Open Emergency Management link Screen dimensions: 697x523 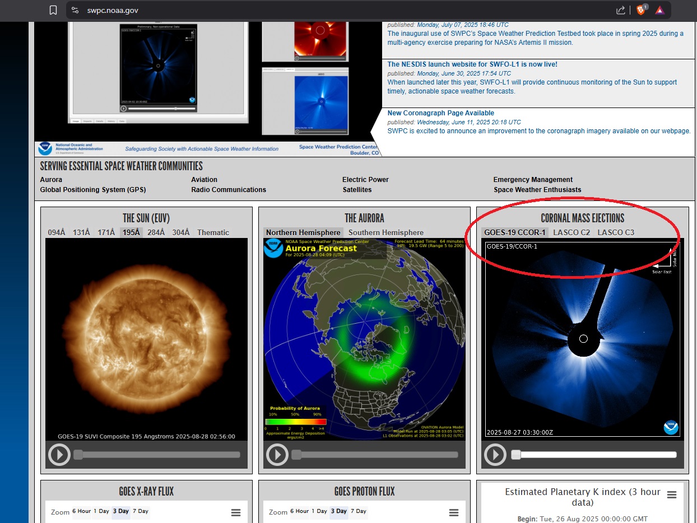pyautogui.click(x=533, y=180)
